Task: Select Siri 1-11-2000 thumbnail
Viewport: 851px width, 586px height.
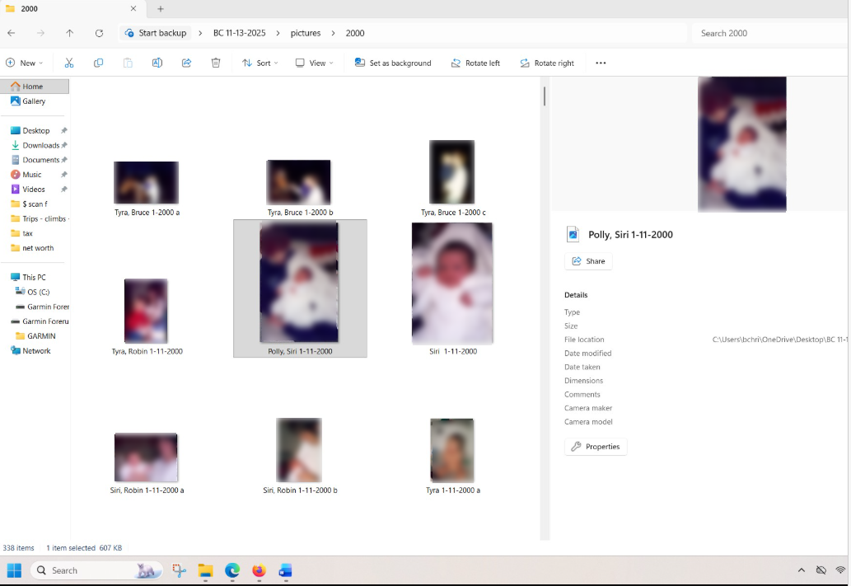Action: (452, 284)
